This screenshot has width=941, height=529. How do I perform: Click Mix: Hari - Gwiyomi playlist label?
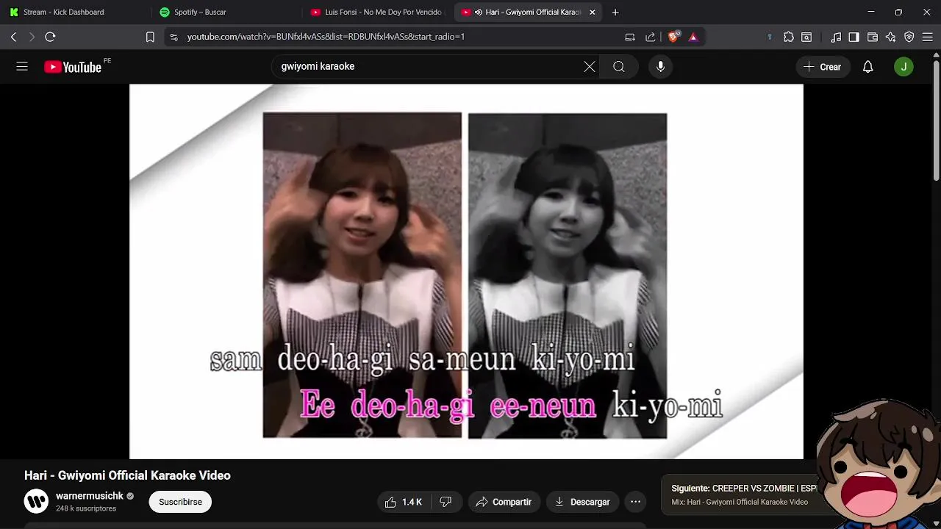click(740, 502)
